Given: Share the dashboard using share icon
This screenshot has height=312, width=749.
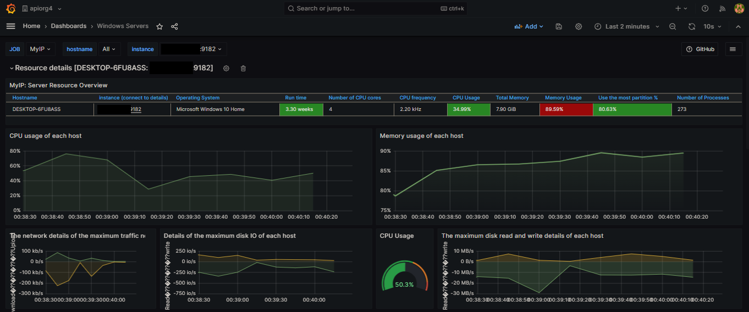Looking at the screenshot, I should [174, 26].
